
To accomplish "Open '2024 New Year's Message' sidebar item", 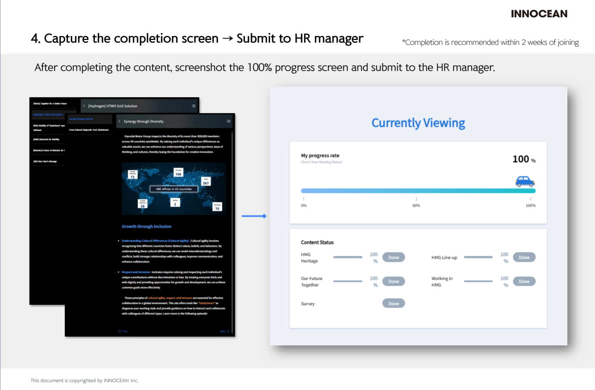I will pos(45,161).
